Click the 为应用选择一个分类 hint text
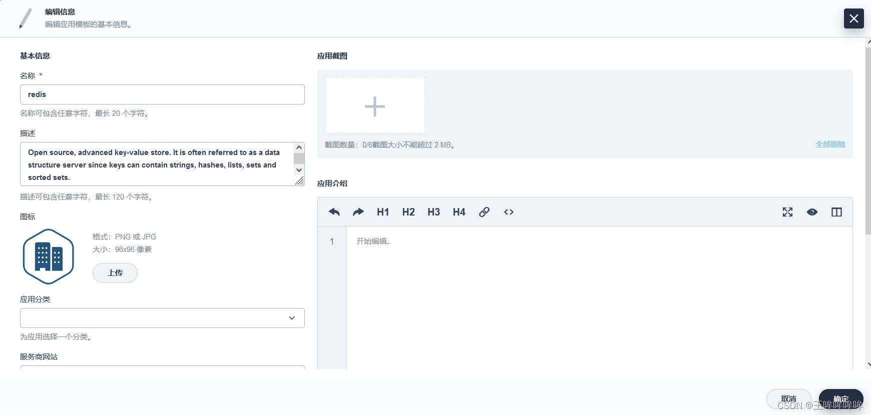Viewport: 871px width, 415px height. tap(56, 337)
